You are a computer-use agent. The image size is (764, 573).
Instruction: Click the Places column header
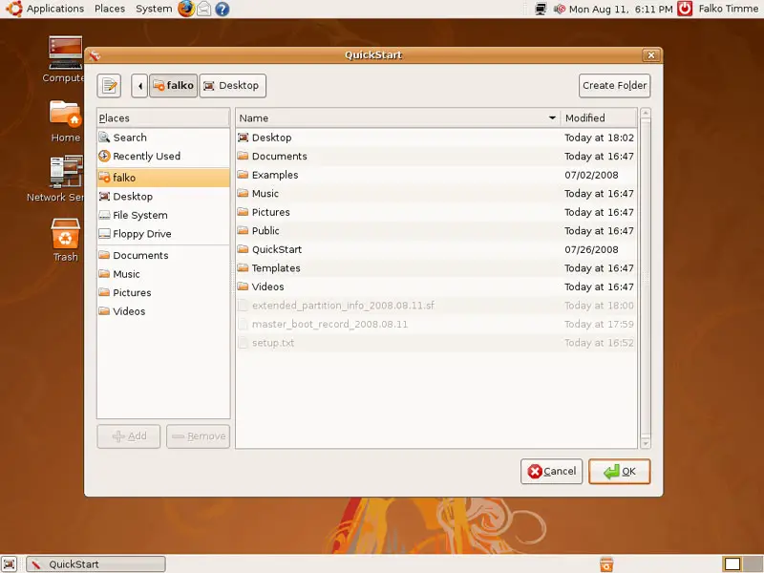[x=163, y=117]
